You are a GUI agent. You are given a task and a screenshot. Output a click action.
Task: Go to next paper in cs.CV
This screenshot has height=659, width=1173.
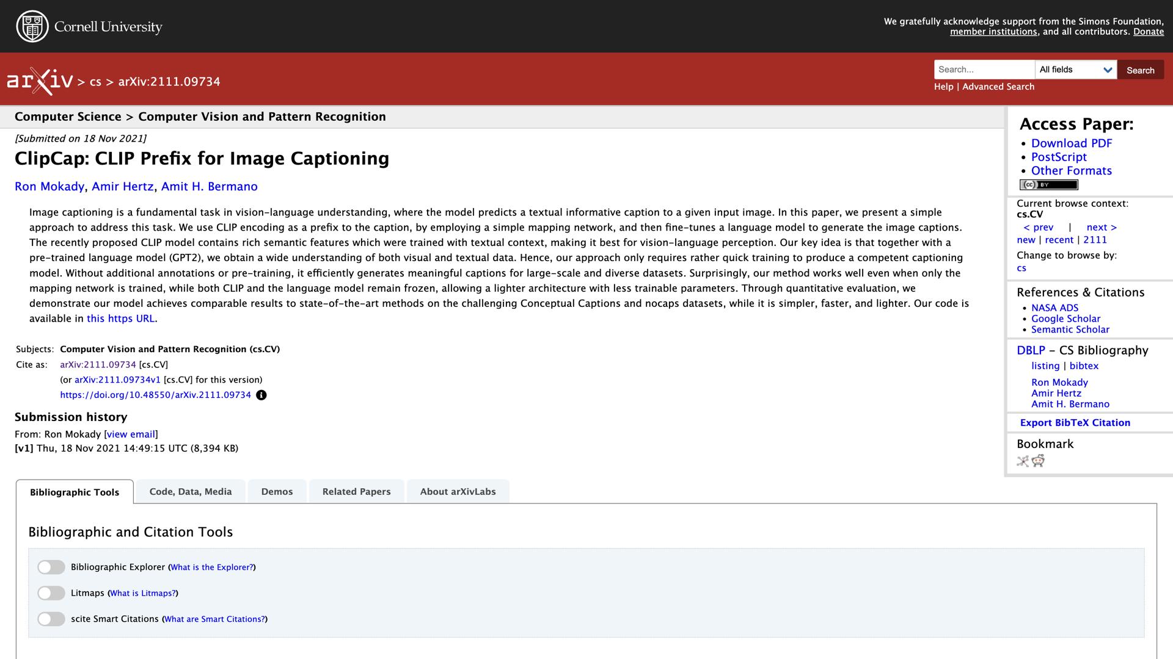click(x=1101, y=228)
